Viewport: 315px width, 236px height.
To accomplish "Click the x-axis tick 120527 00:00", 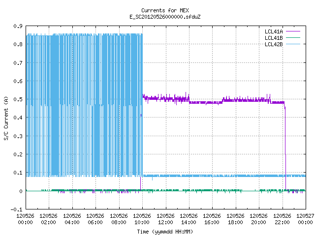I will pos(305,219).
